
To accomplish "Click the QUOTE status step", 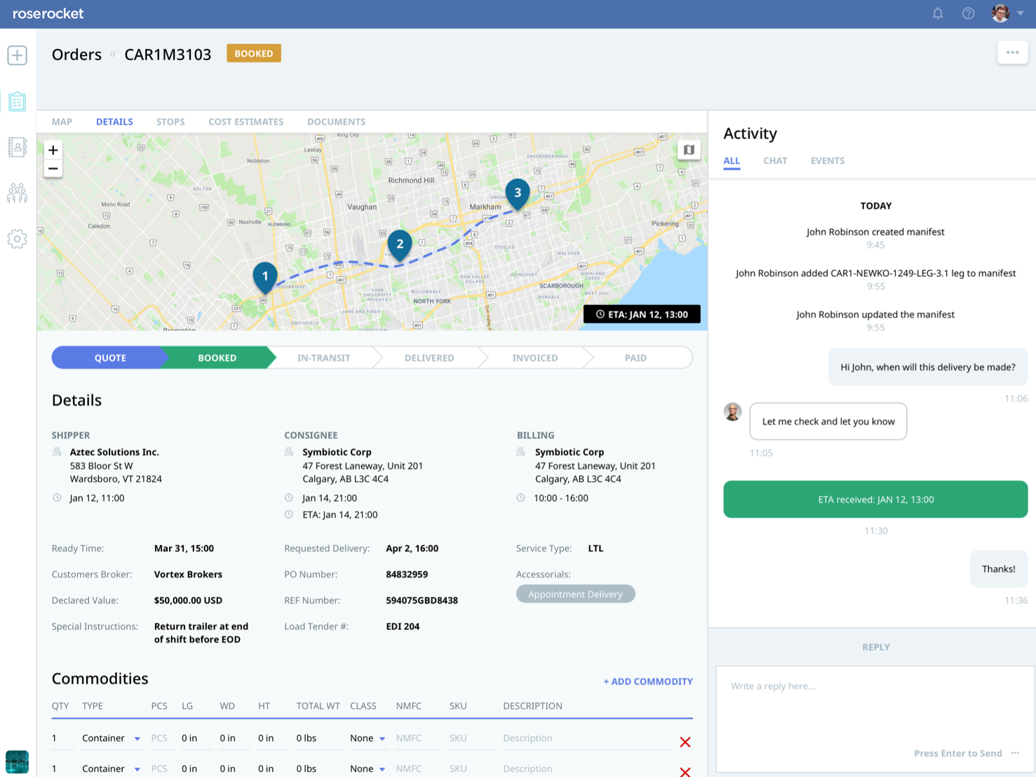I will pos(110,358).
